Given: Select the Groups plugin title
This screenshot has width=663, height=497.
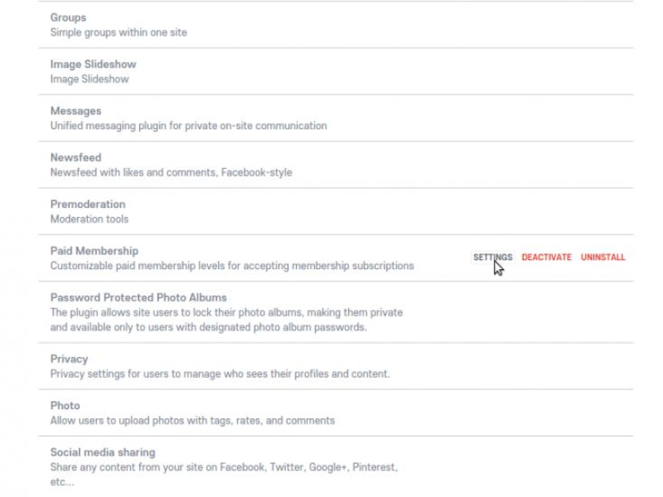Looking at the screenshot, I should point(68,17).
